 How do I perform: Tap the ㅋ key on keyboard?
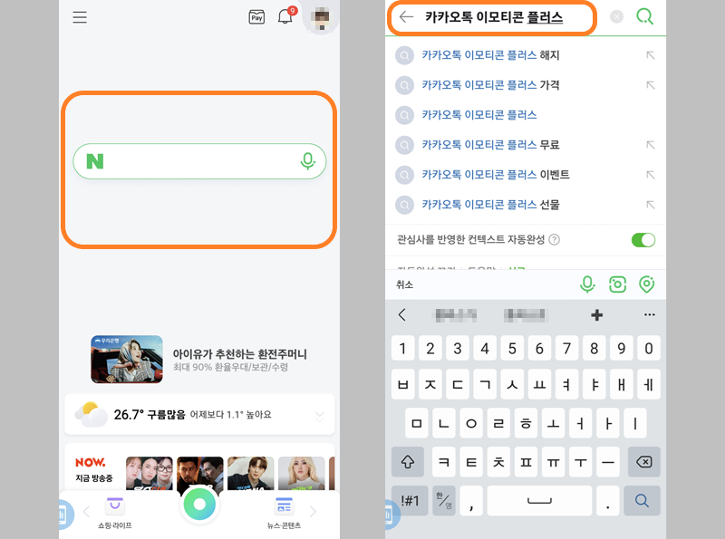point(444,462)
